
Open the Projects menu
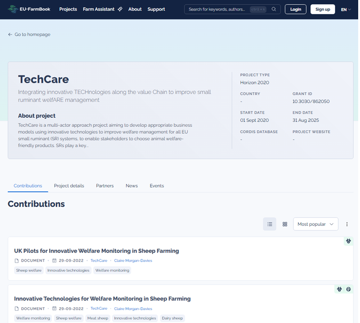coord(68,9)
